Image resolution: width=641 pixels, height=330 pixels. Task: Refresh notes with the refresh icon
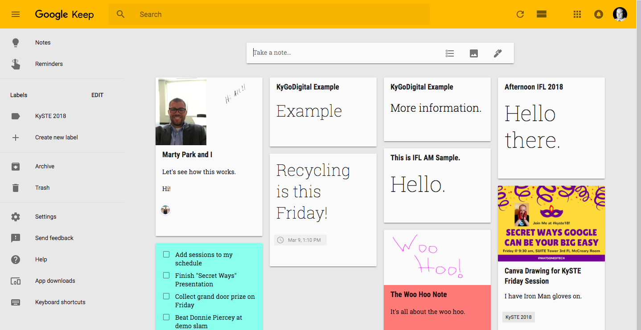click(x=520, y=14)
